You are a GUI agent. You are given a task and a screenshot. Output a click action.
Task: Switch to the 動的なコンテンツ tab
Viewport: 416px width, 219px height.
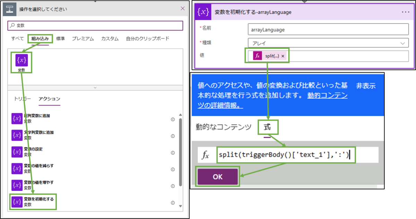click(224, 127)
